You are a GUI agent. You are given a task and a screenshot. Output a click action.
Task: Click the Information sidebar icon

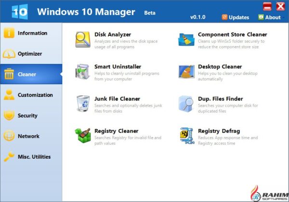9,33
